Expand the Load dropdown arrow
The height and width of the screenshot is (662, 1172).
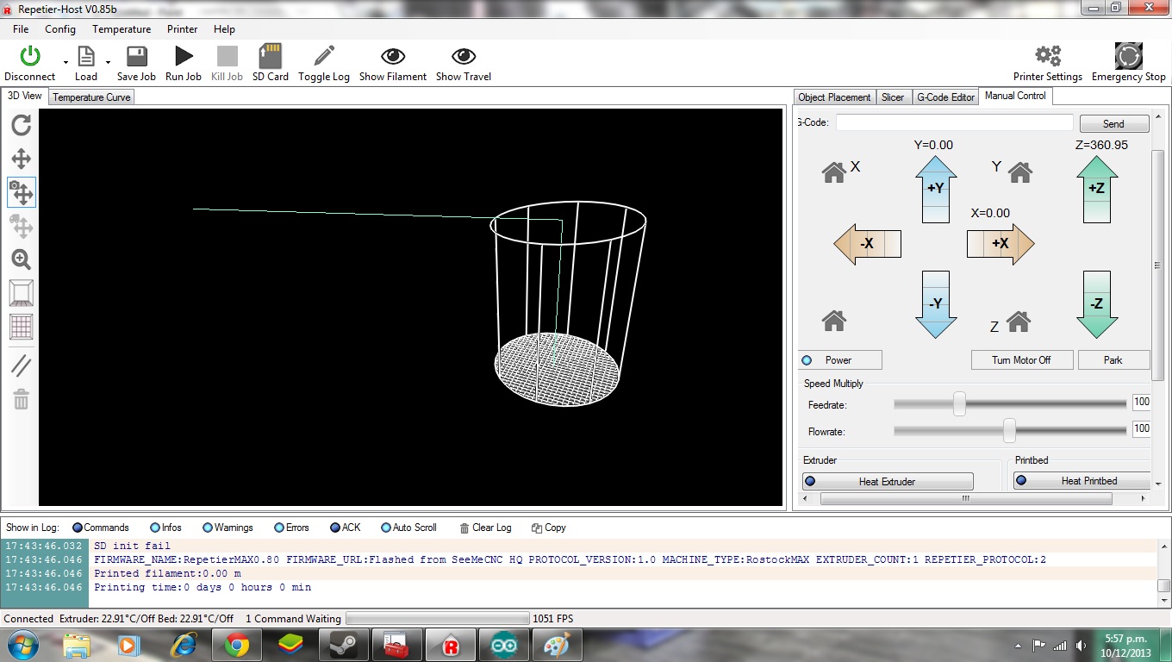point(108,62)
